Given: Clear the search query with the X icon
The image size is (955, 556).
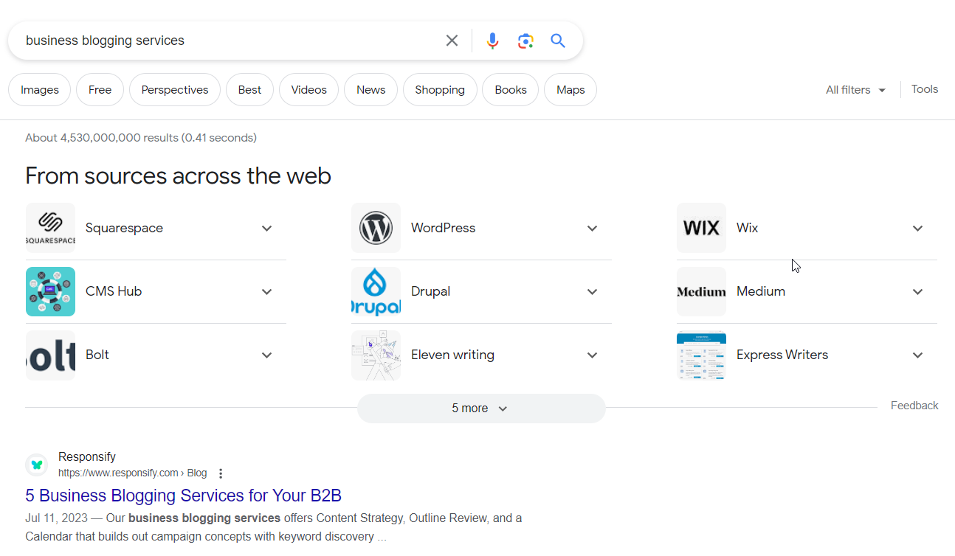Looking at the screenshot, I should (x=452, y=41).
